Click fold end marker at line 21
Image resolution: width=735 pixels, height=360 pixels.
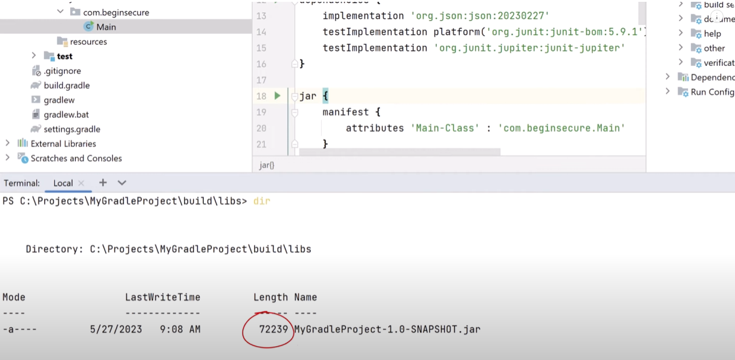point(295,143)
